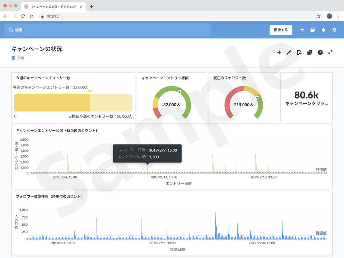Focus the 検索 search field
Viewport: 344px width, 258px height.
click(x=107, y=30)
